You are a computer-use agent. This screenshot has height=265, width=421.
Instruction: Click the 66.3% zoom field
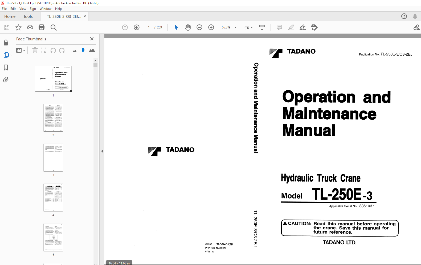[x=226, y=27]
